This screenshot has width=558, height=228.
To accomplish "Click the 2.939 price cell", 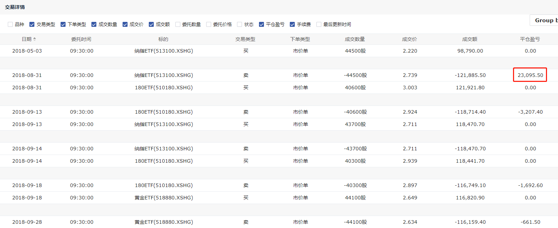I will click(410, 161).
